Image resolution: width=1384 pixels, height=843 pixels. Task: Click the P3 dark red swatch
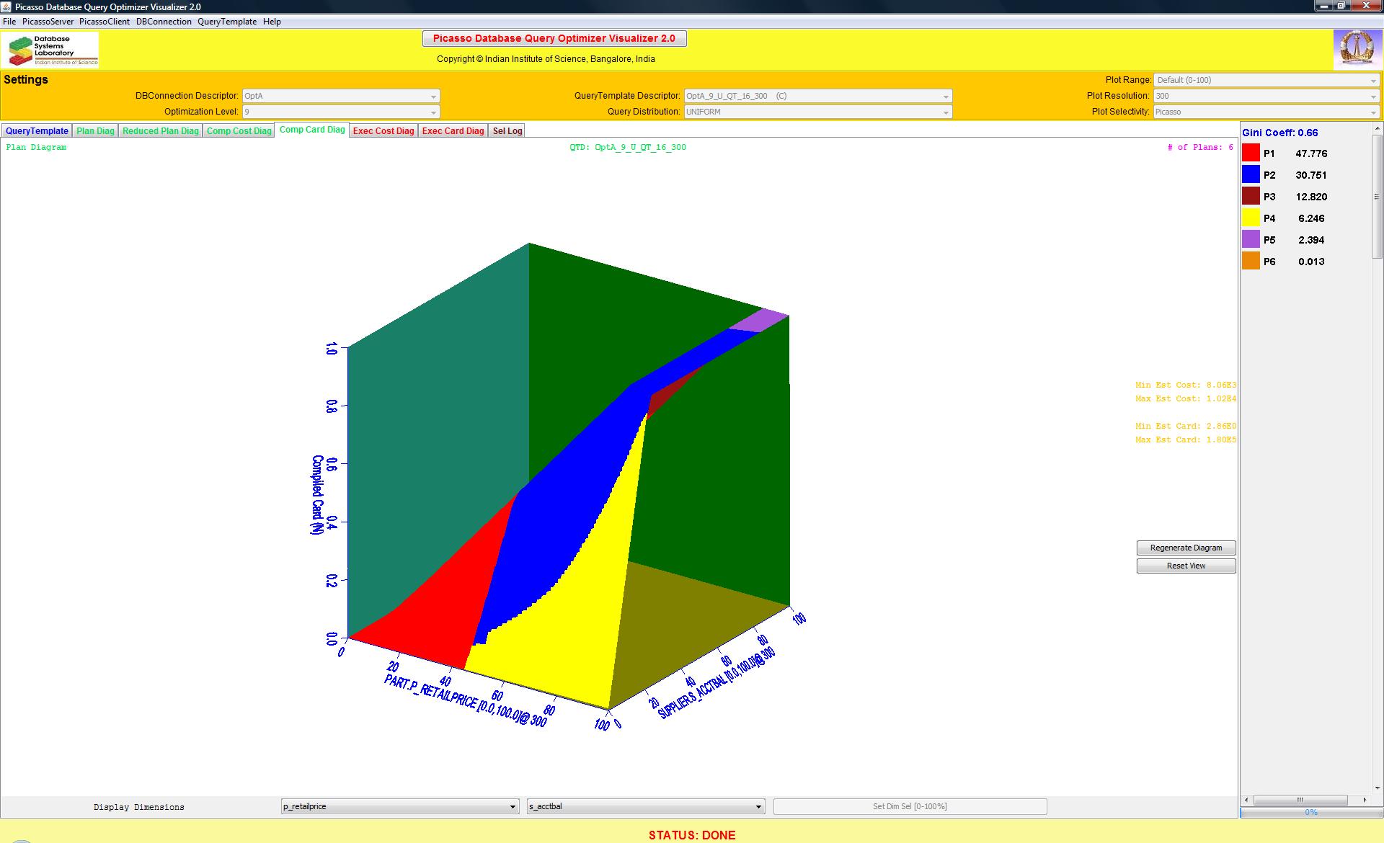click(x=1251, y=196)
